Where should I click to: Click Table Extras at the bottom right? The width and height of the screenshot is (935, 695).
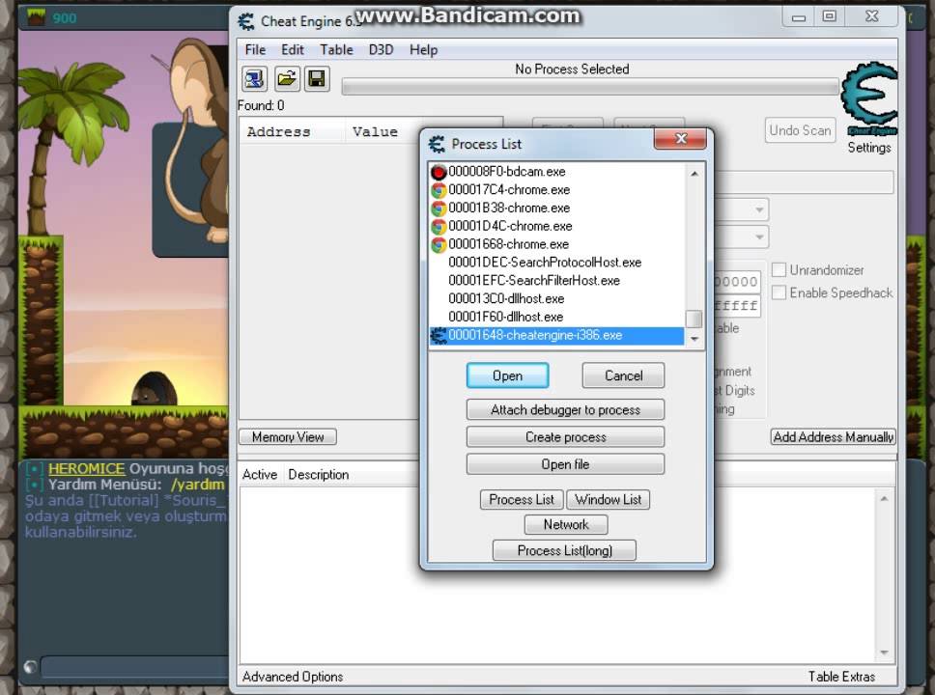[841, 677]
